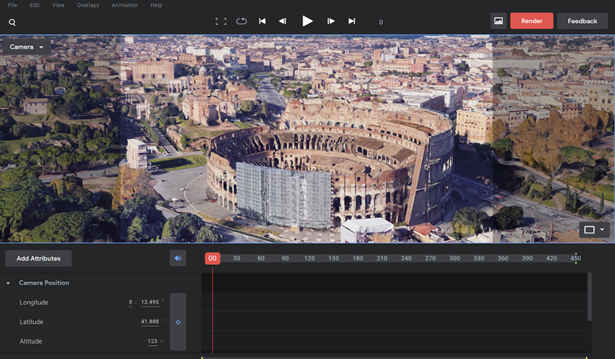Click the Longitude value field 12.495

pos(149,302)
